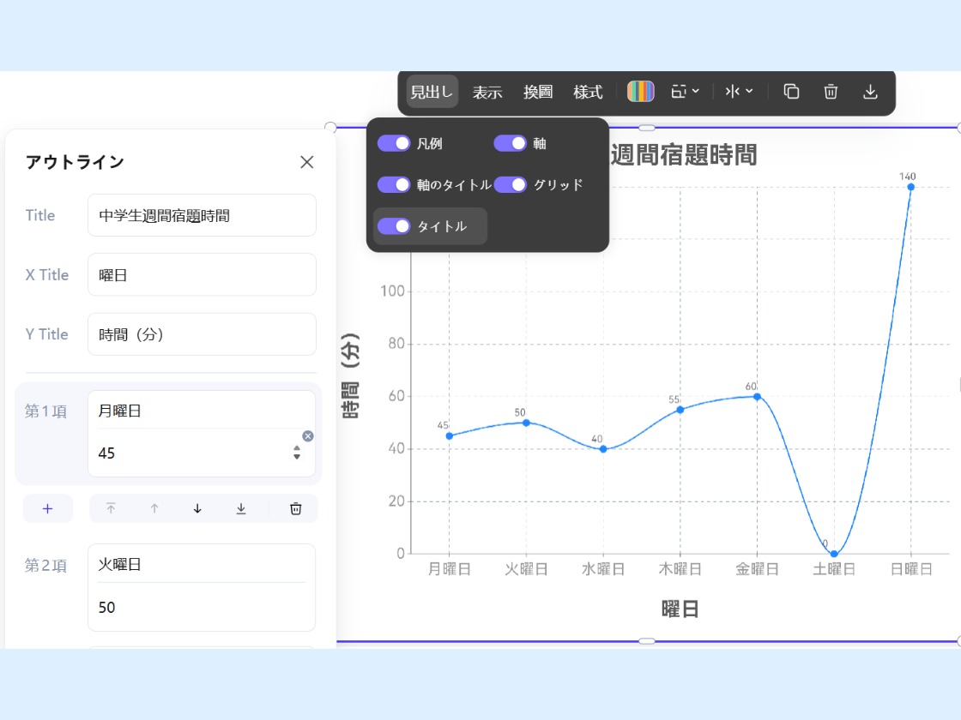The height and width of the screenshot is (720, 961).
Task: Close the アウトライン panel
Action: pyautogui.click(x=307, y=162)
